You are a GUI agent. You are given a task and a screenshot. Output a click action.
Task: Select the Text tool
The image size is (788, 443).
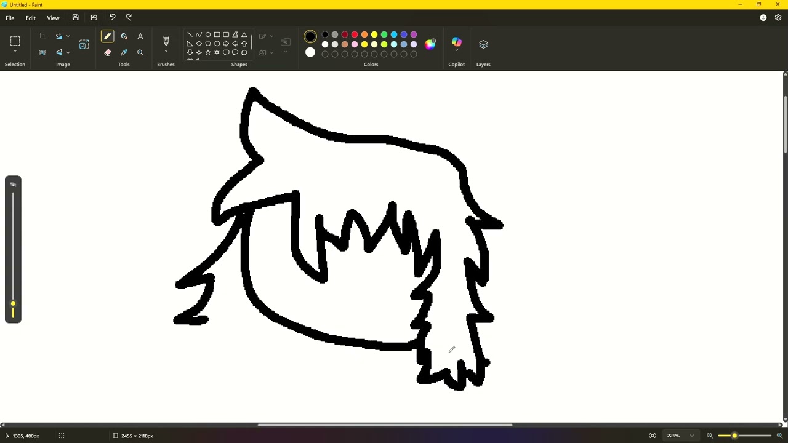(140, 37)
